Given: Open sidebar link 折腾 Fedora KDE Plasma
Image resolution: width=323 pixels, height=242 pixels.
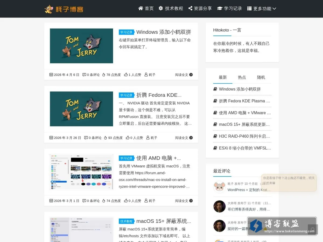Looking at the screenshot, I should tap(245, 101).
